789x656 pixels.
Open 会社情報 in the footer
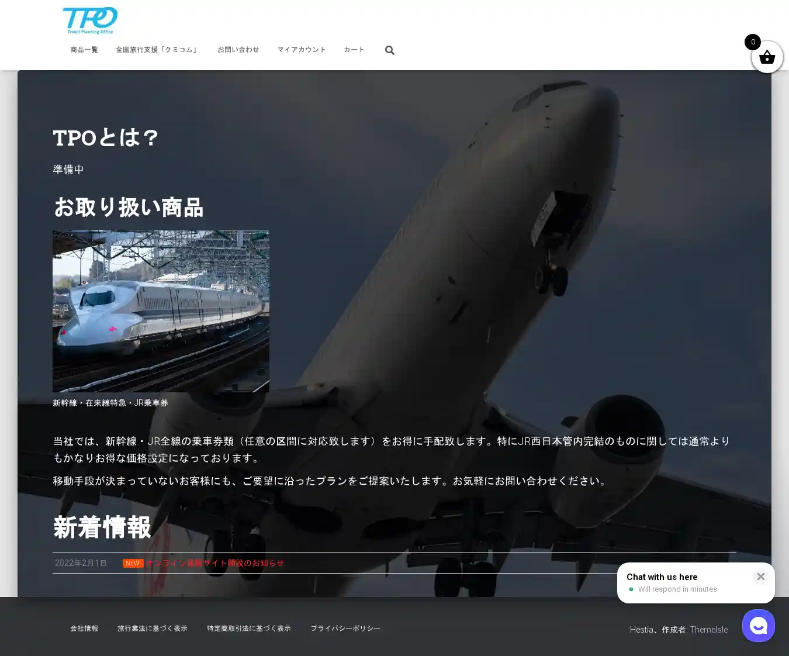[84, 629]
